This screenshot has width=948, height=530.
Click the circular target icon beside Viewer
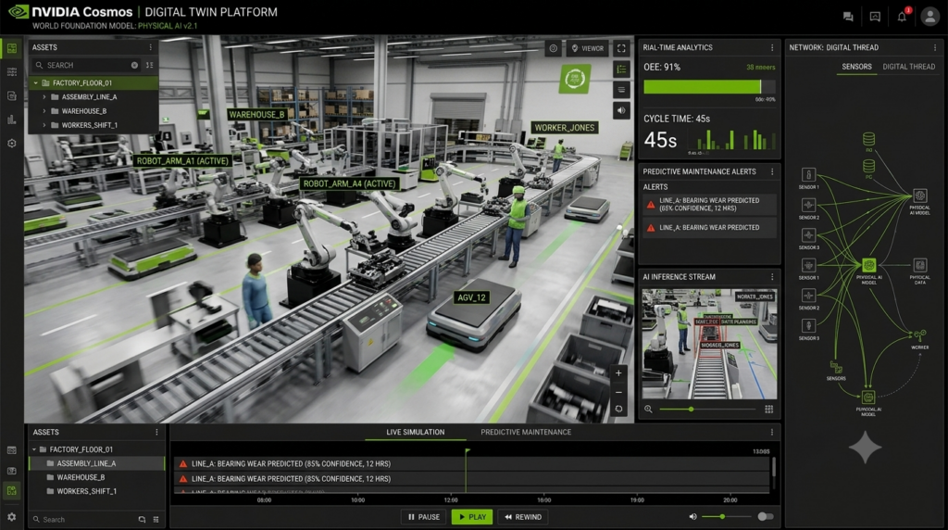coord(554,48)
